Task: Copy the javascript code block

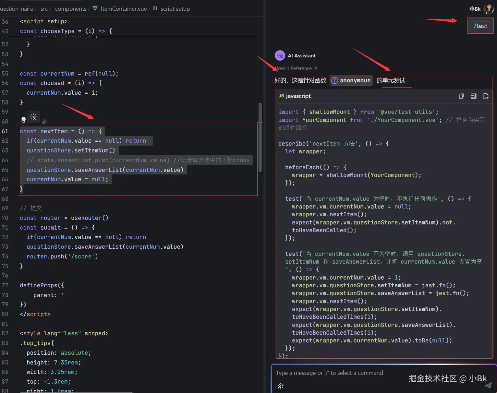Action: coord(461,96)
